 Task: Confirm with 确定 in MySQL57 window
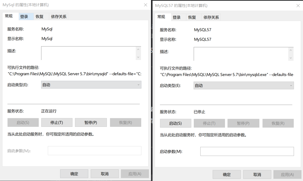227,174
